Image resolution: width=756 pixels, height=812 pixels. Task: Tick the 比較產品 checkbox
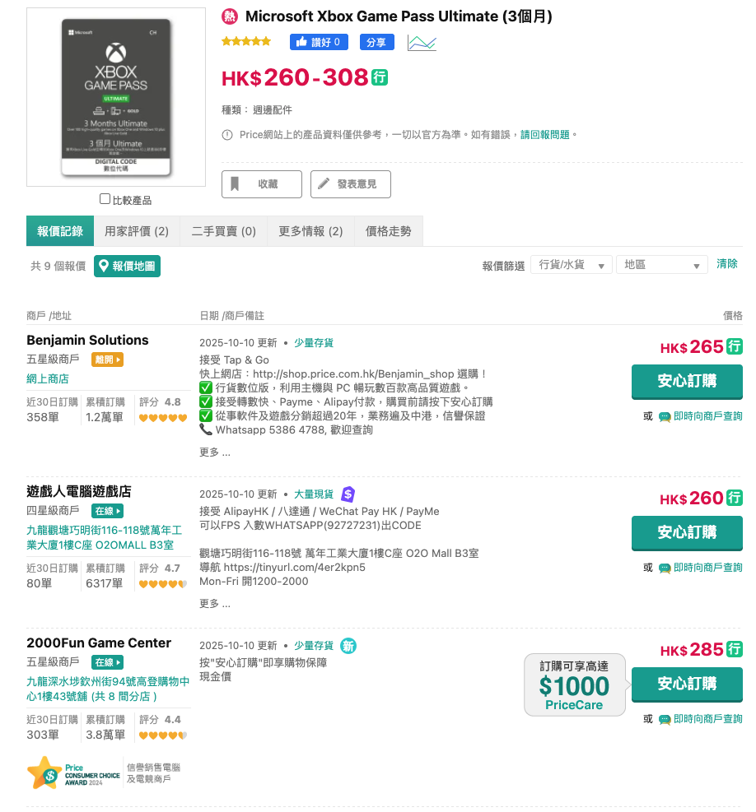(105, 199)
